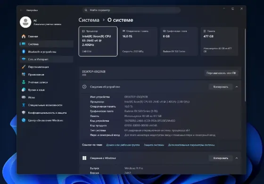Click the privacy shield icon
The width and height of the screenshot is (264, 184).
pyautogui.click(x=24, y=113)
